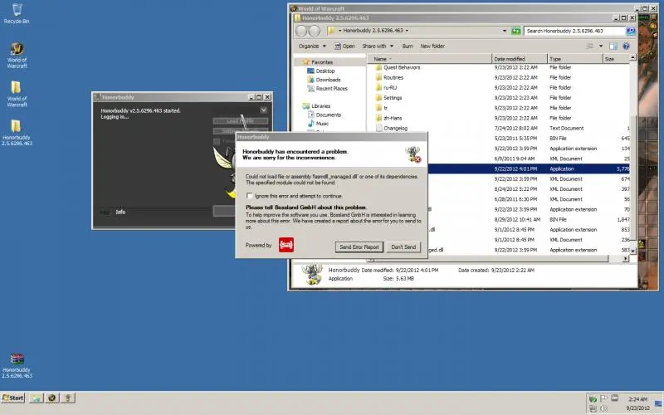Image resolution: width=664 pixels, height=415 pixels.
Task: Open the World of Warcraft game shortcut icon
Action: pyautogui.click(x=17, y=55)
